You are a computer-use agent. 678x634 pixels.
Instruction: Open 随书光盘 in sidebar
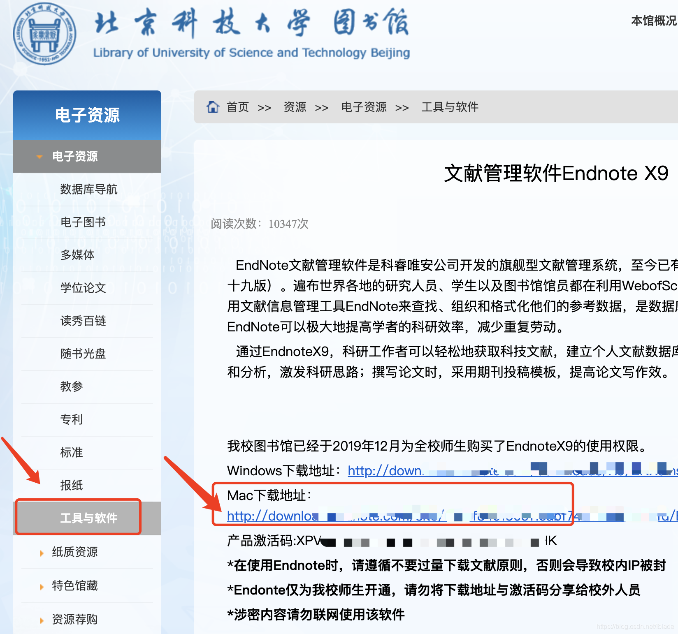click(x=83, y=354)
